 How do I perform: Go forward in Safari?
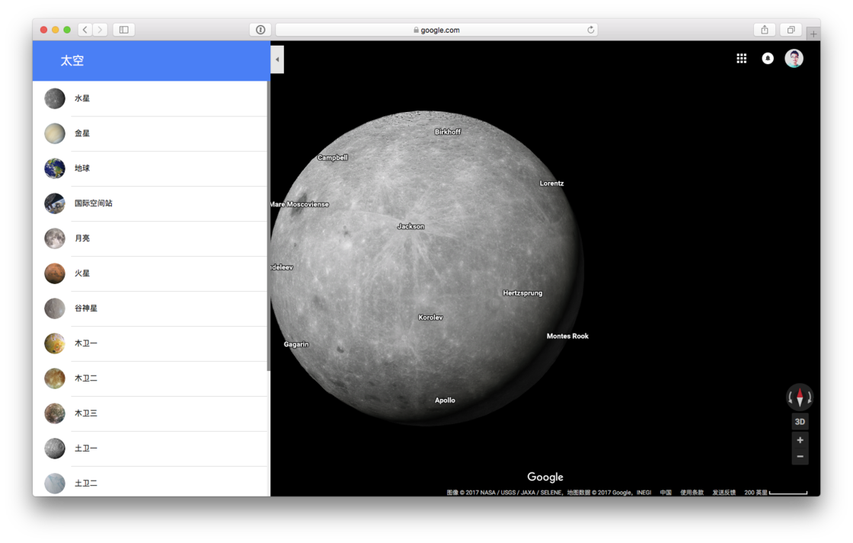coord(100,30)
